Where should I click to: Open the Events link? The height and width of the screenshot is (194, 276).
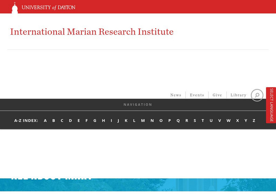click(197, 95)
